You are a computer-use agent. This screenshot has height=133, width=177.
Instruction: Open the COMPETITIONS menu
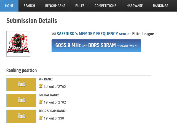click(105, 6)
